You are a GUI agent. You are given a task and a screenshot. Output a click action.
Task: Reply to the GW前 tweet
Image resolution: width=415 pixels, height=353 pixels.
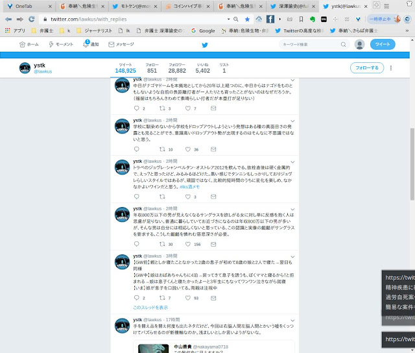coord(137,298)
